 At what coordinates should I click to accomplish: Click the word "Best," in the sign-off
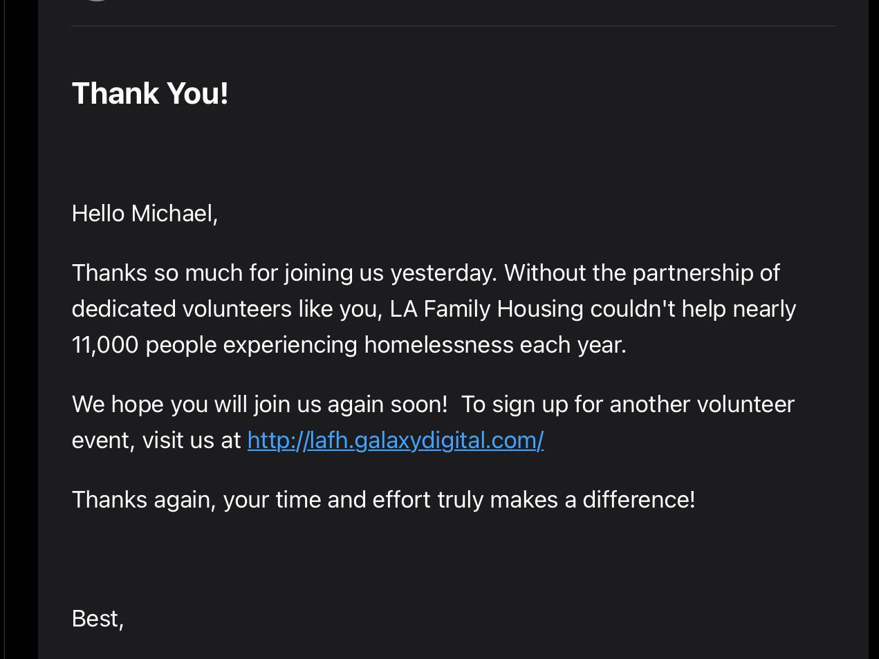coord(98,619)
